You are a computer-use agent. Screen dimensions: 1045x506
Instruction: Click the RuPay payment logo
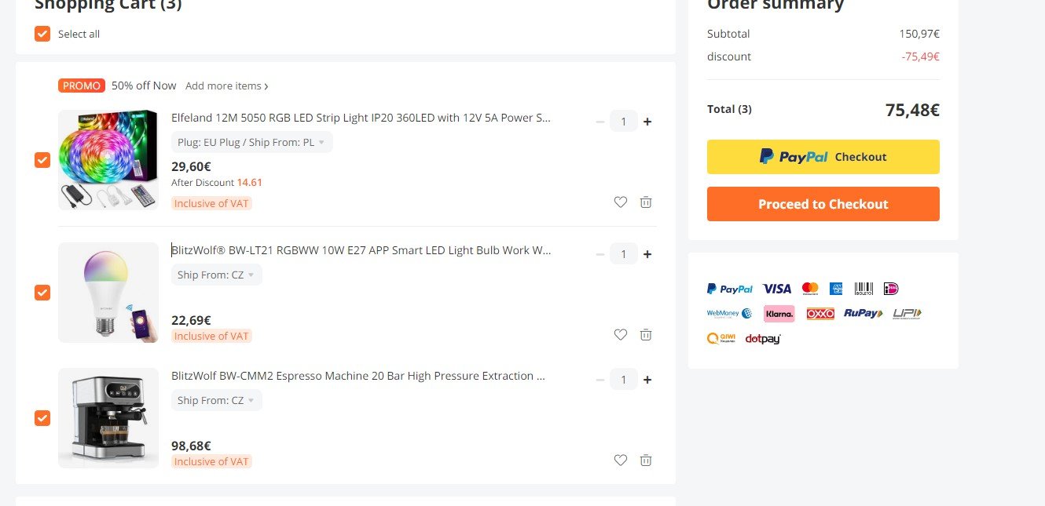coord(863,313)
